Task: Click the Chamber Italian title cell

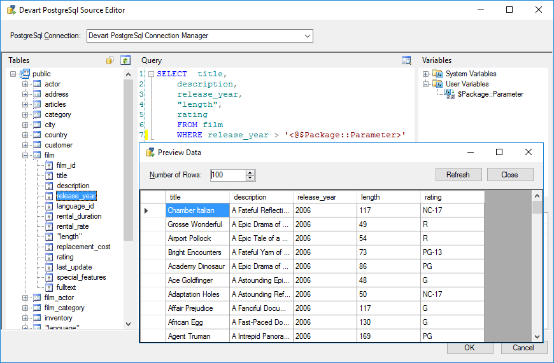Action: point(191,210)
